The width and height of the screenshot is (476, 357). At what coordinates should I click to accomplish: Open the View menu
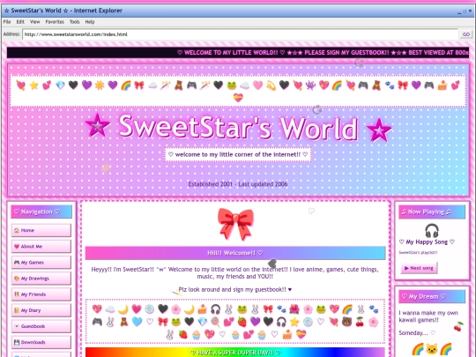[x=35, y=22]
